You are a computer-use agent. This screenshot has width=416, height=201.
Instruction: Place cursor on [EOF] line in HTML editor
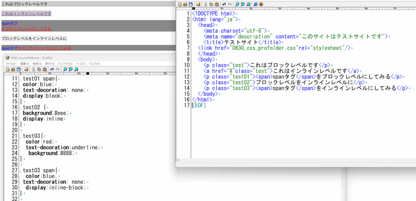click(x=199, y=106)
